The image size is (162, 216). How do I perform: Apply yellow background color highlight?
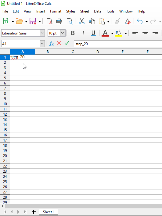[x=119, y=33]
